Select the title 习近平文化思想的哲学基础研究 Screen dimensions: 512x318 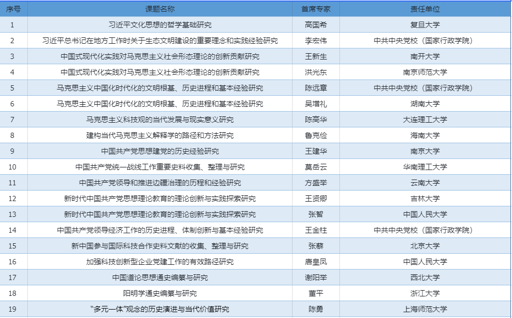click(x=160, y=25)
